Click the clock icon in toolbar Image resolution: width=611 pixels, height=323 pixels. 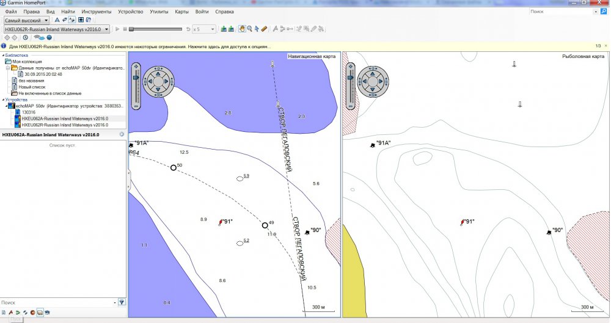tap(25, 37)
